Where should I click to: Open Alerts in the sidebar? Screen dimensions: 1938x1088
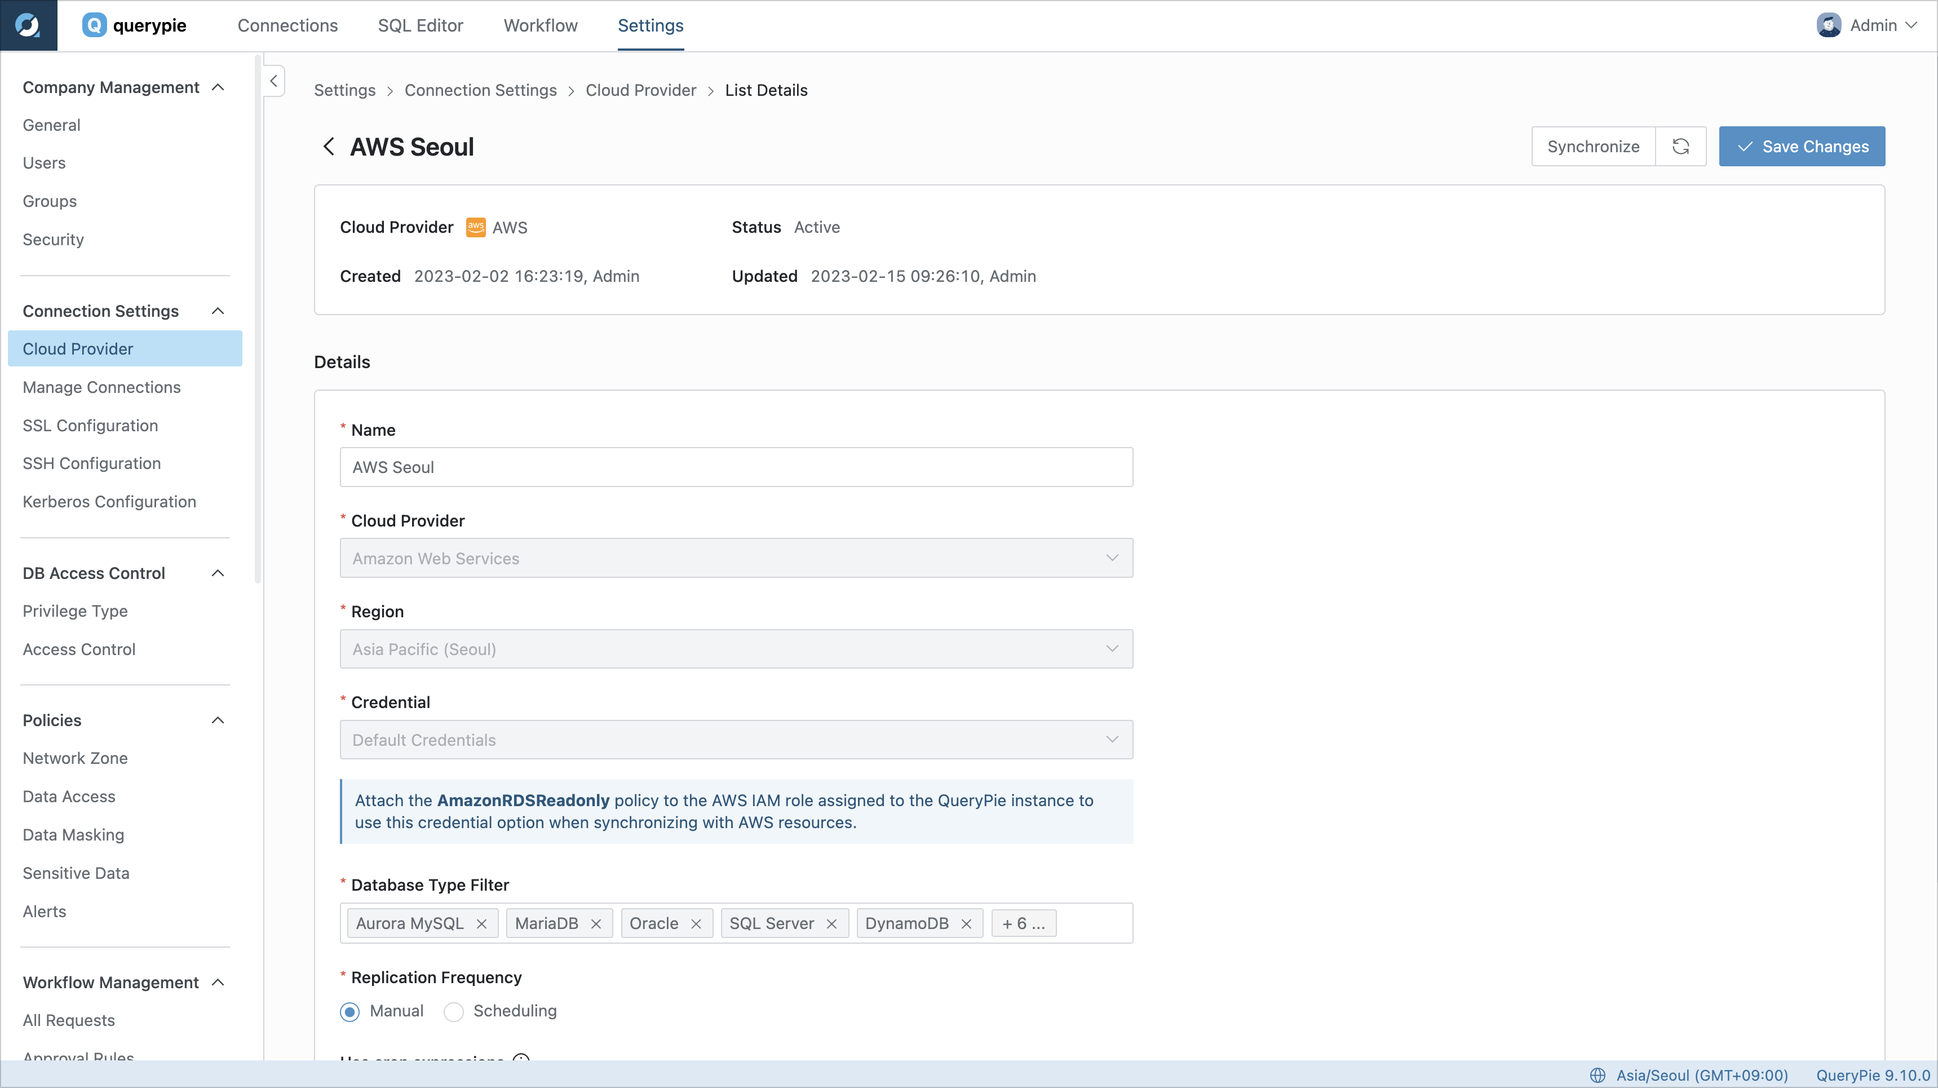[x=45, y=911]
